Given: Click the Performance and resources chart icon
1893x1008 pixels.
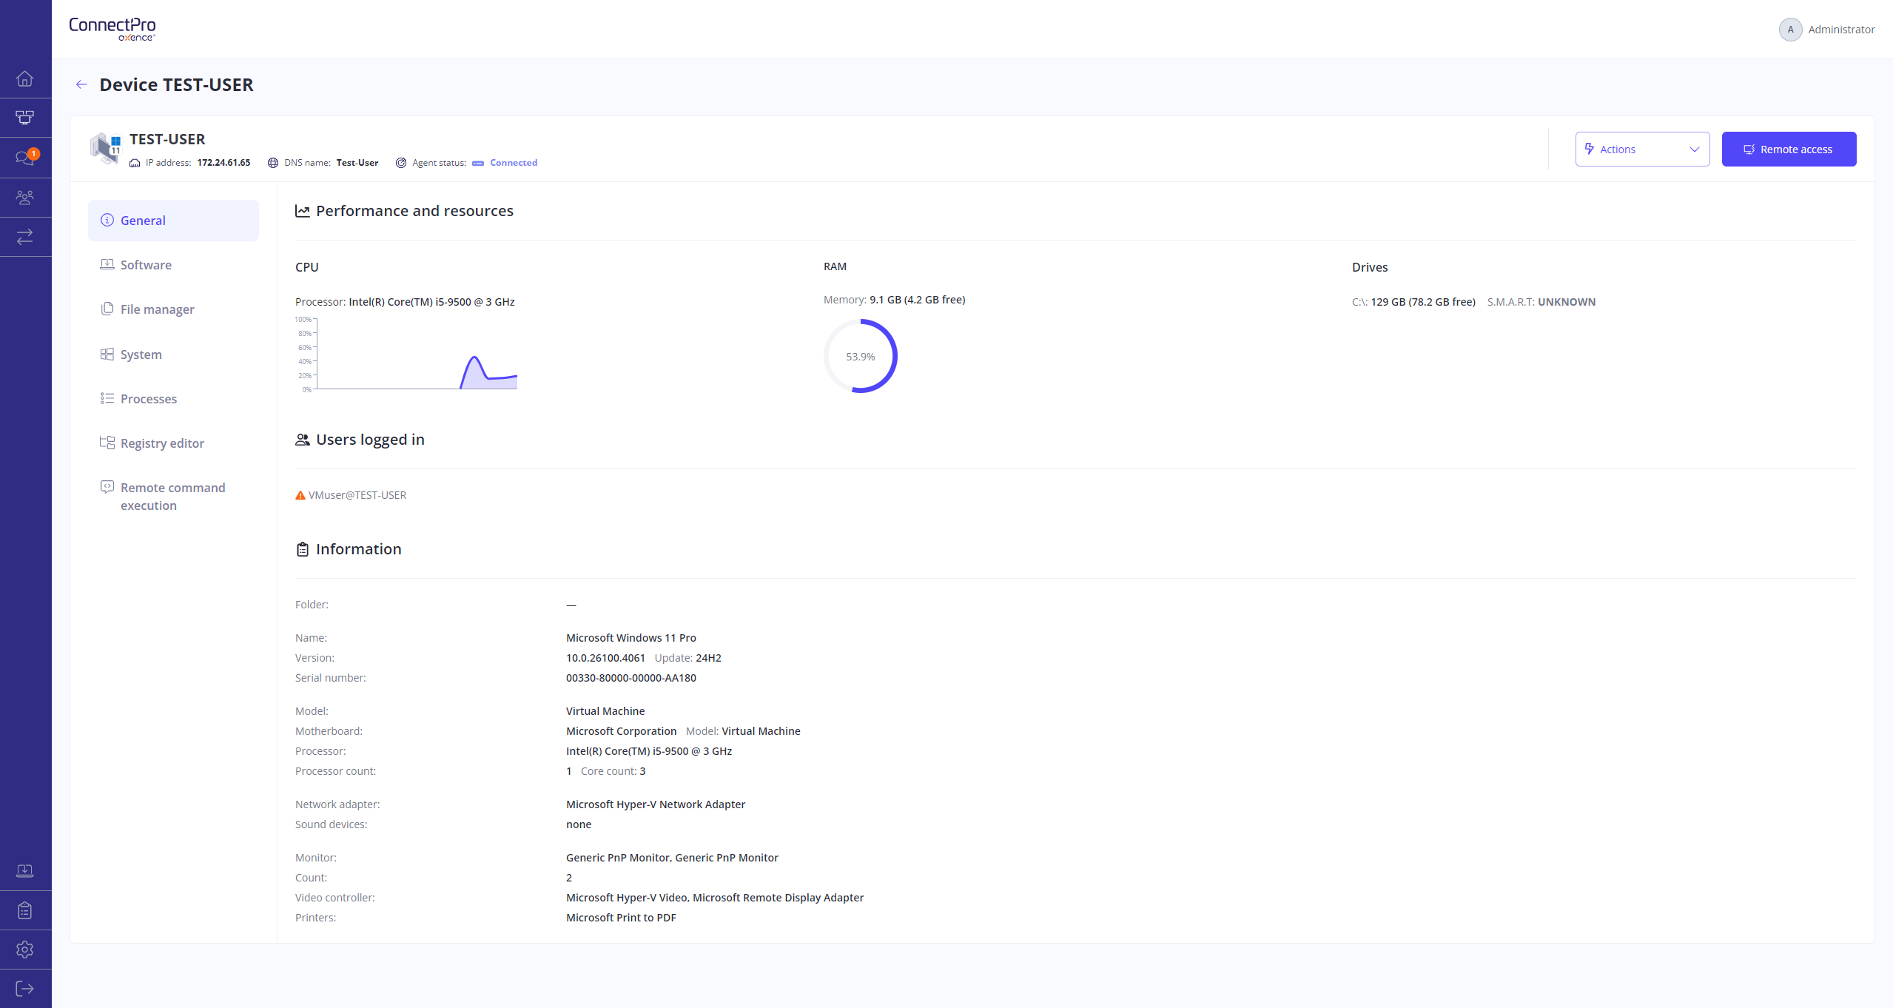Looking at the screenshot, I should click(303, 211).
